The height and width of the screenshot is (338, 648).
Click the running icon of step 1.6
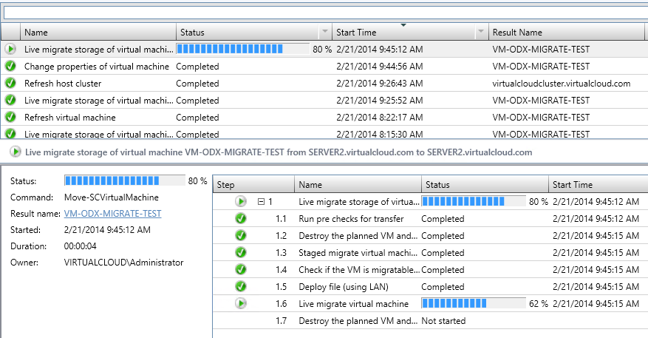click(241, 304)
